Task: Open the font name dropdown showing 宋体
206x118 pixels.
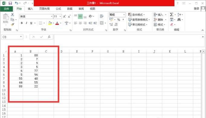Action: [x=52, y=16]
